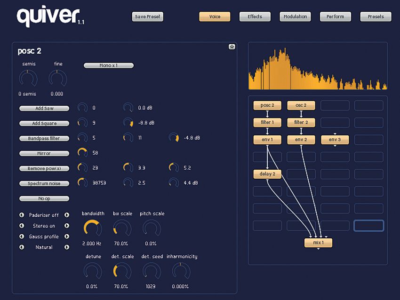Viewport: 400px width, 300px height.
Task: Click the Add Square knob showing 9
Action: pyautogui.click(x=82, y=123)
